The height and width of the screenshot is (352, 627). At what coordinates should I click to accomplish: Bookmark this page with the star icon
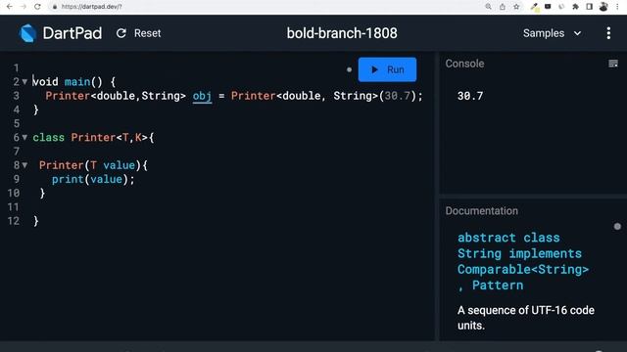click(x=516, y=7)
